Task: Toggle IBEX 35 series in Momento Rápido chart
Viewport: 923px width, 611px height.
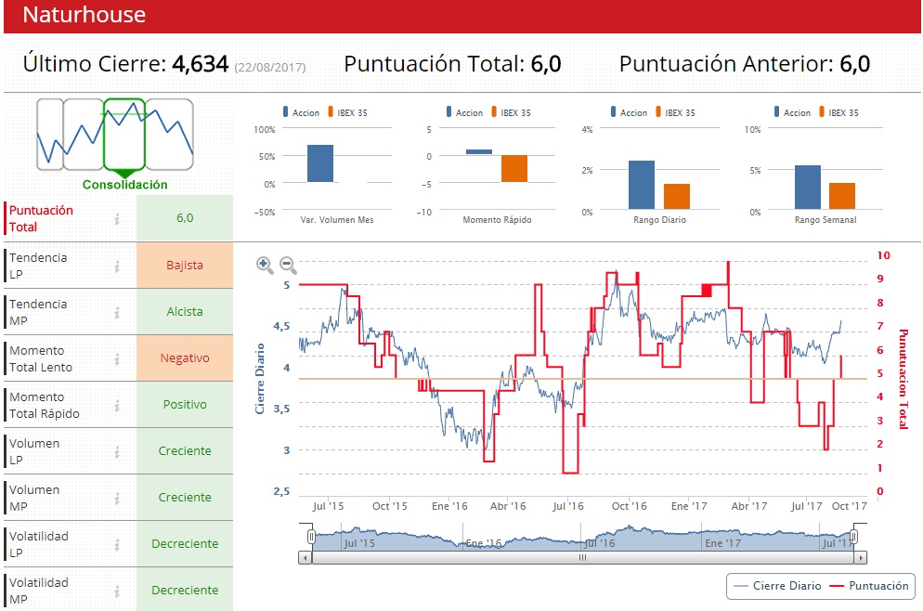Action: coord(511,112)
